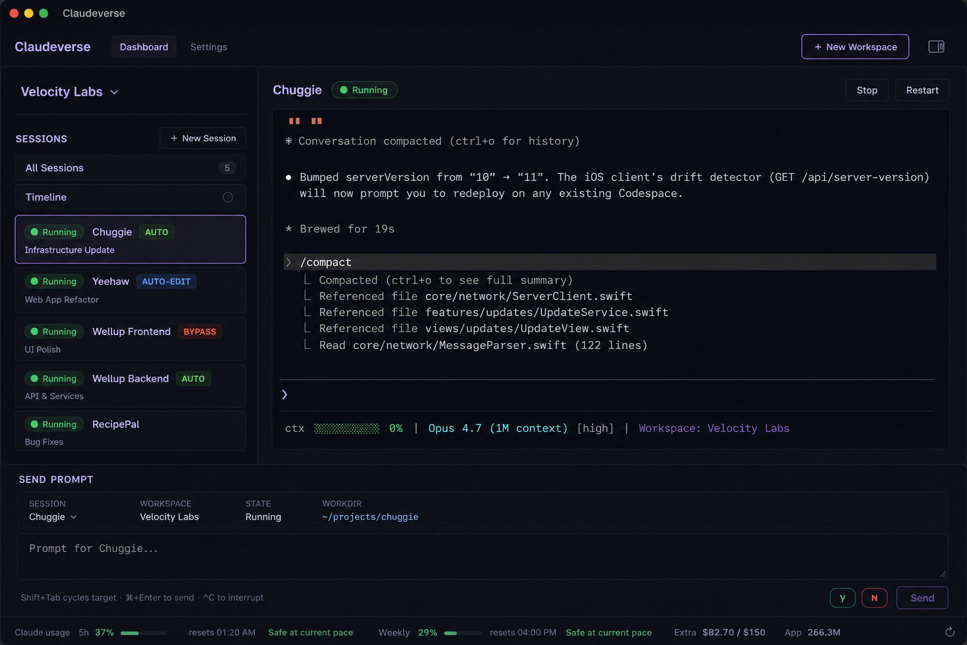
Task: Click views/updates/UpdateView.swift file reference
Action: (527, 329)
